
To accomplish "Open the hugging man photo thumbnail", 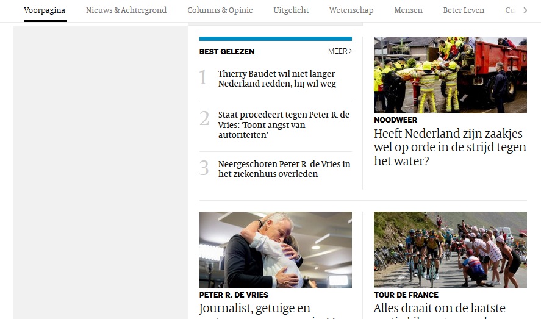I will [276, 249].
